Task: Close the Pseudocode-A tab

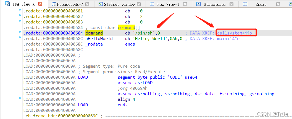Action: (87, 4)
